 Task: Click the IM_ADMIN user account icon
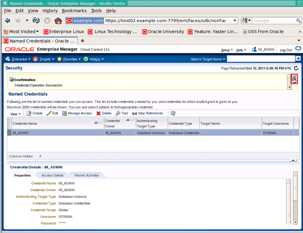point(254,50)
